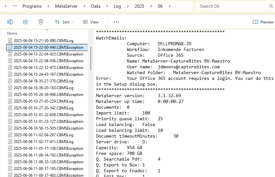Click file icon of 2025-06-04 15-24-45-167.CBMSException

coord(10,74)
